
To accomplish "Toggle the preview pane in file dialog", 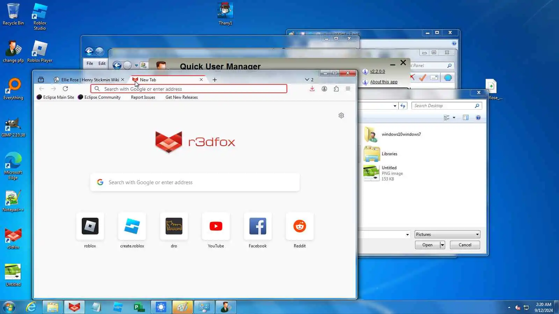I will tap(466, 118).
